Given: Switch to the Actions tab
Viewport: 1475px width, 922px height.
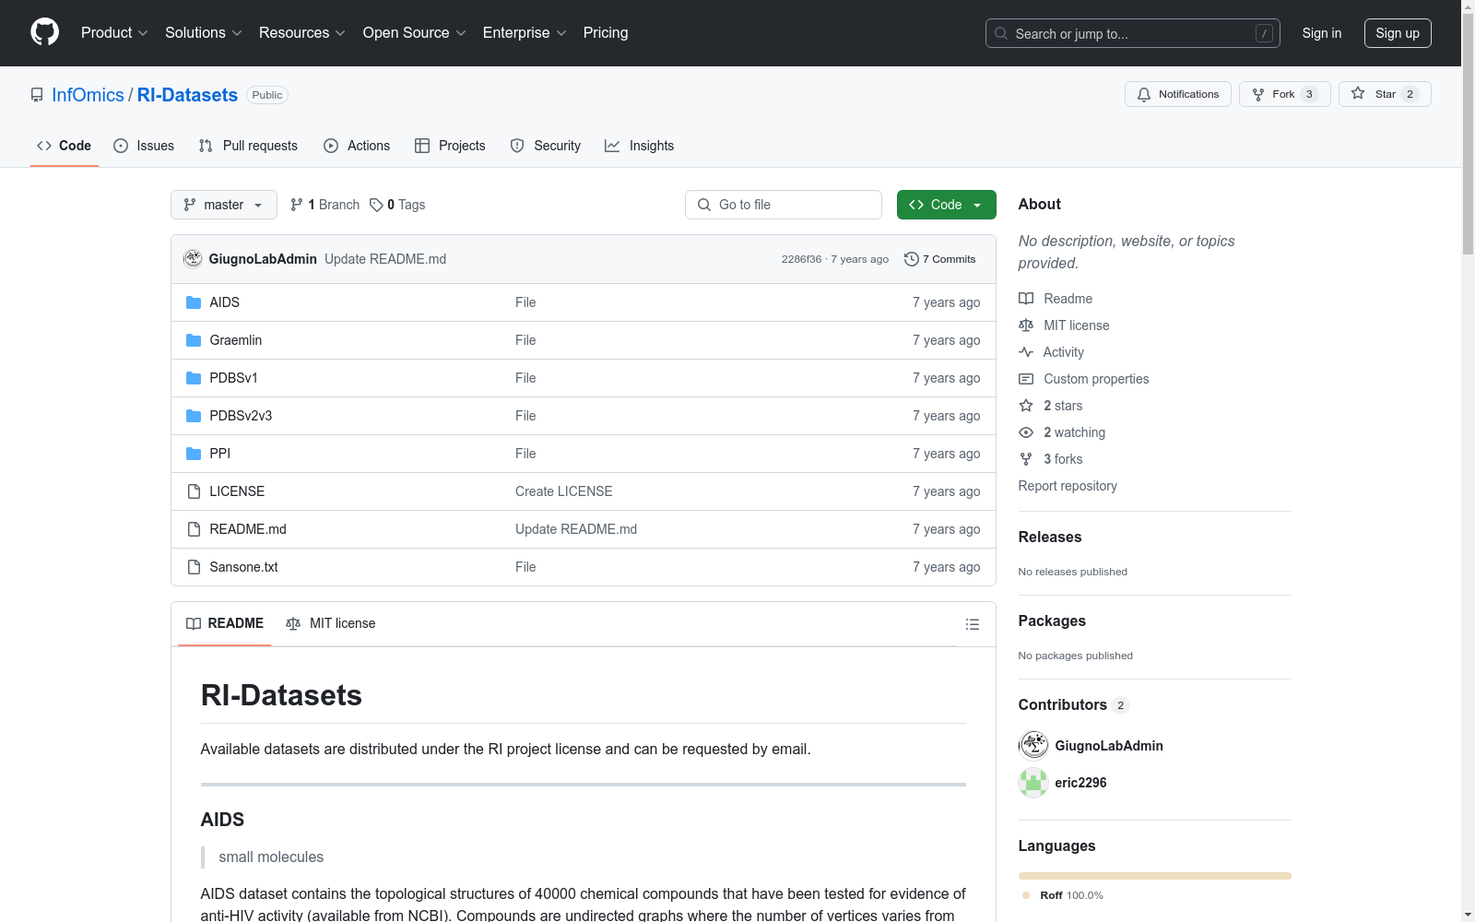Looking at the screenshot, I should tap(357, 146).
